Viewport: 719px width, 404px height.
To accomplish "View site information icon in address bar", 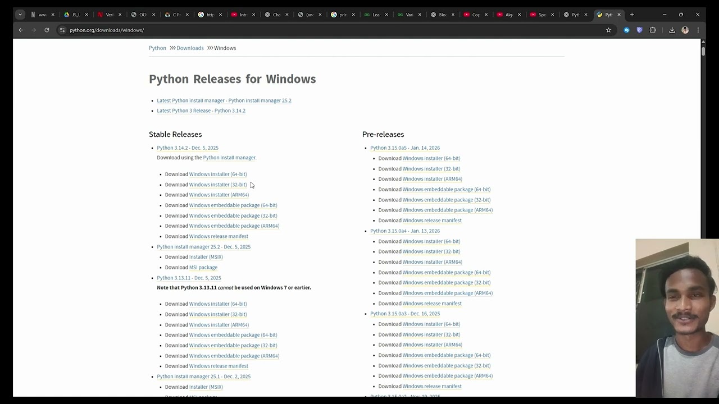I will pos(62,30).
